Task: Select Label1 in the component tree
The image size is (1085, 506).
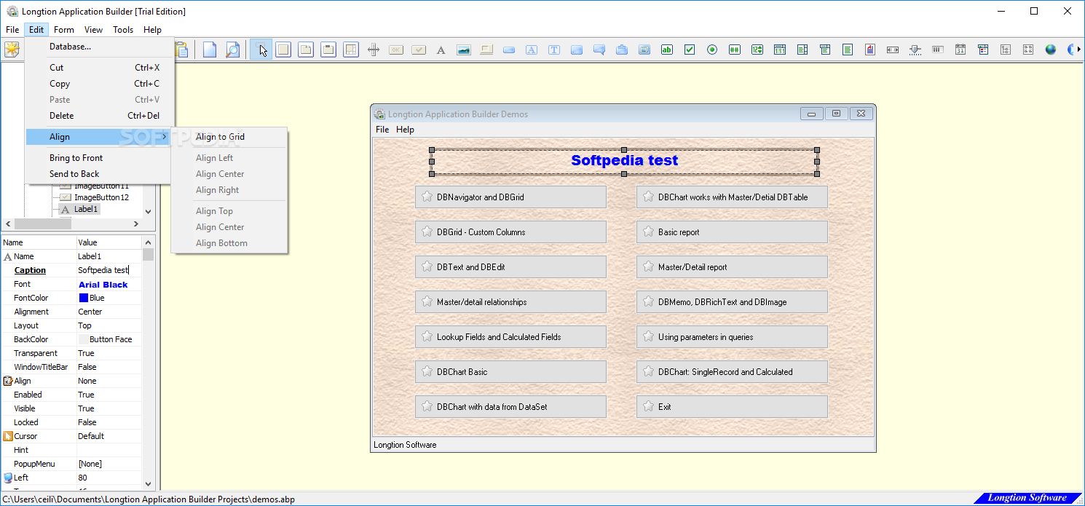Action: [x=86, y=209]
